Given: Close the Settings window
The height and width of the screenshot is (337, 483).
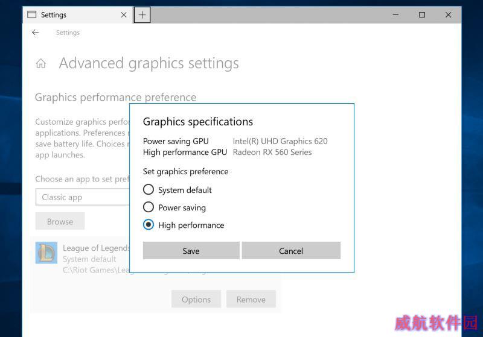Looking at the screenshot, I should [448, 14].
